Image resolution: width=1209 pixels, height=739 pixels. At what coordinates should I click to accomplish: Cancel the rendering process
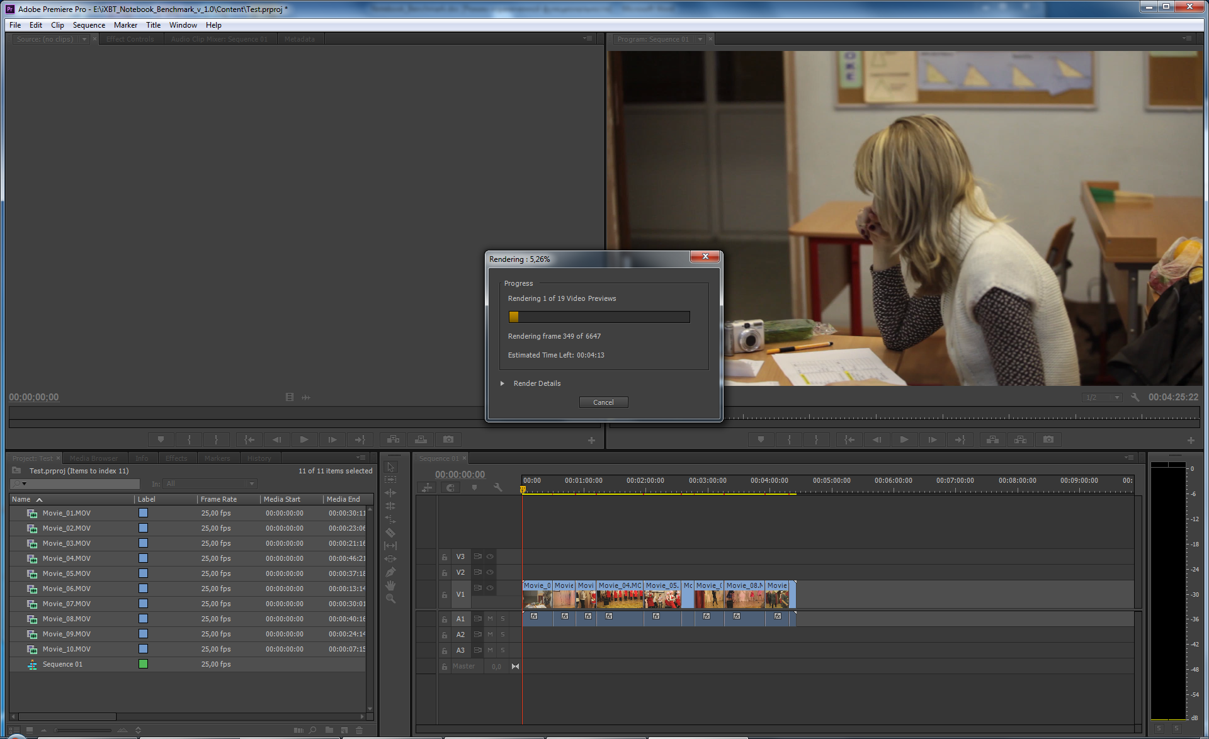(603, 402)
